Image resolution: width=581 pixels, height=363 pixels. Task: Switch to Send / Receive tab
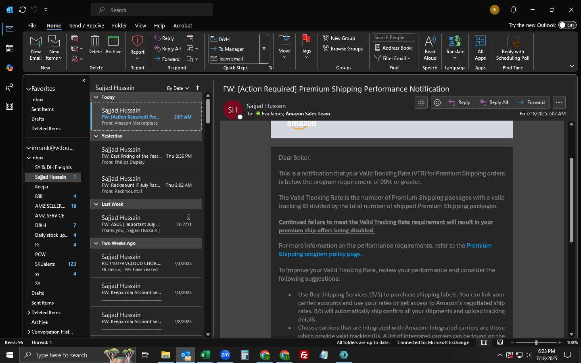[86, 25]
